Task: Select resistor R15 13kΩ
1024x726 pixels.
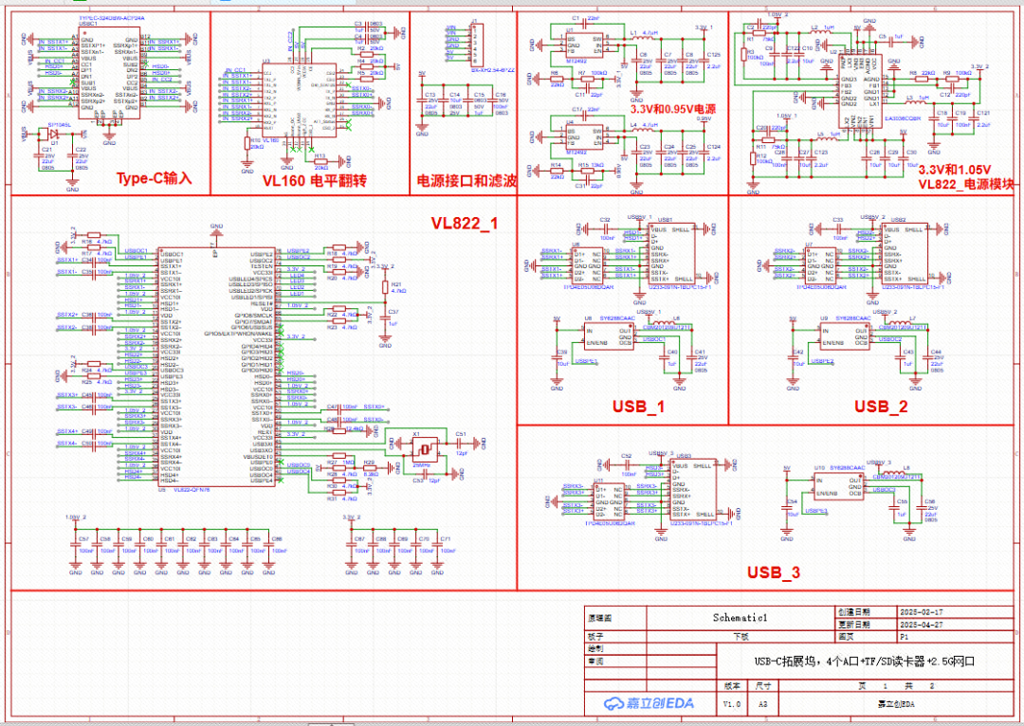Action: click(x=588, y=170)
